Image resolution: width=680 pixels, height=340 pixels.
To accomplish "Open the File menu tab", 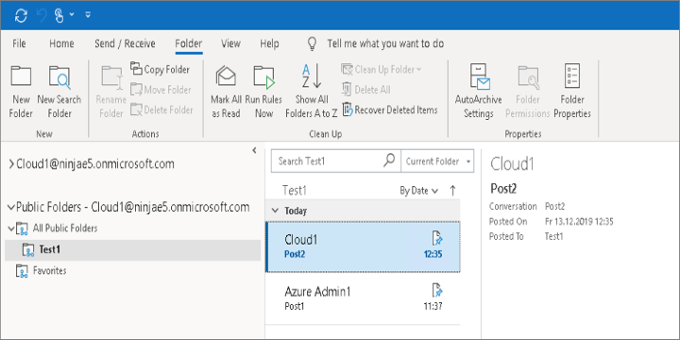I will pyautogui.click(x=19, y=43).
